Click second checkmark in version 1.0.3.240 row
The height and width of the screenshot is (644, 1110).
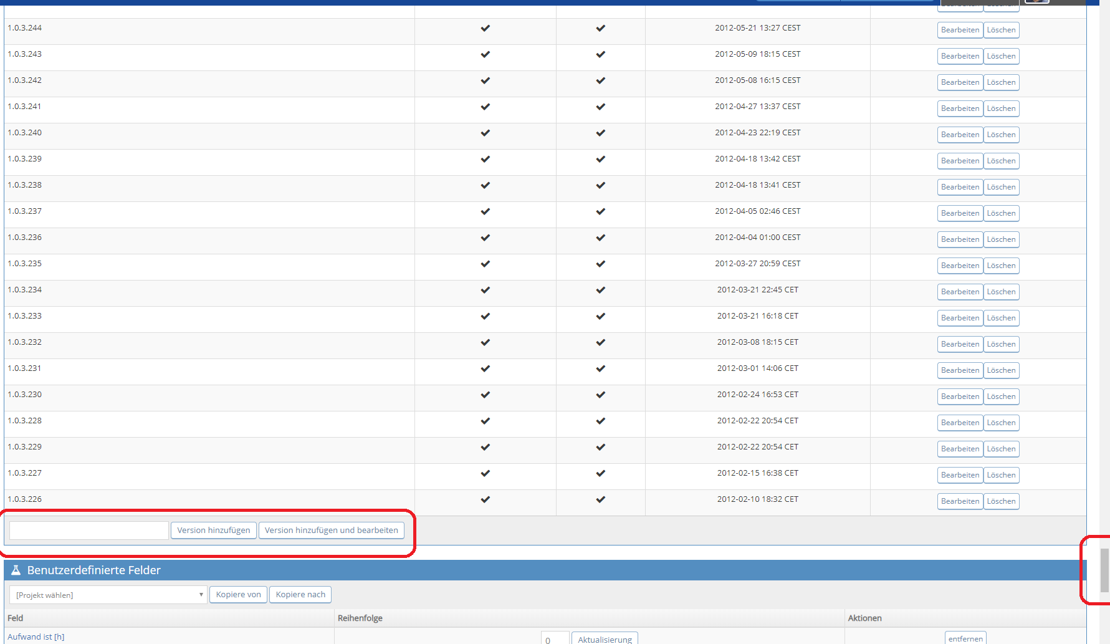[600, 133]
